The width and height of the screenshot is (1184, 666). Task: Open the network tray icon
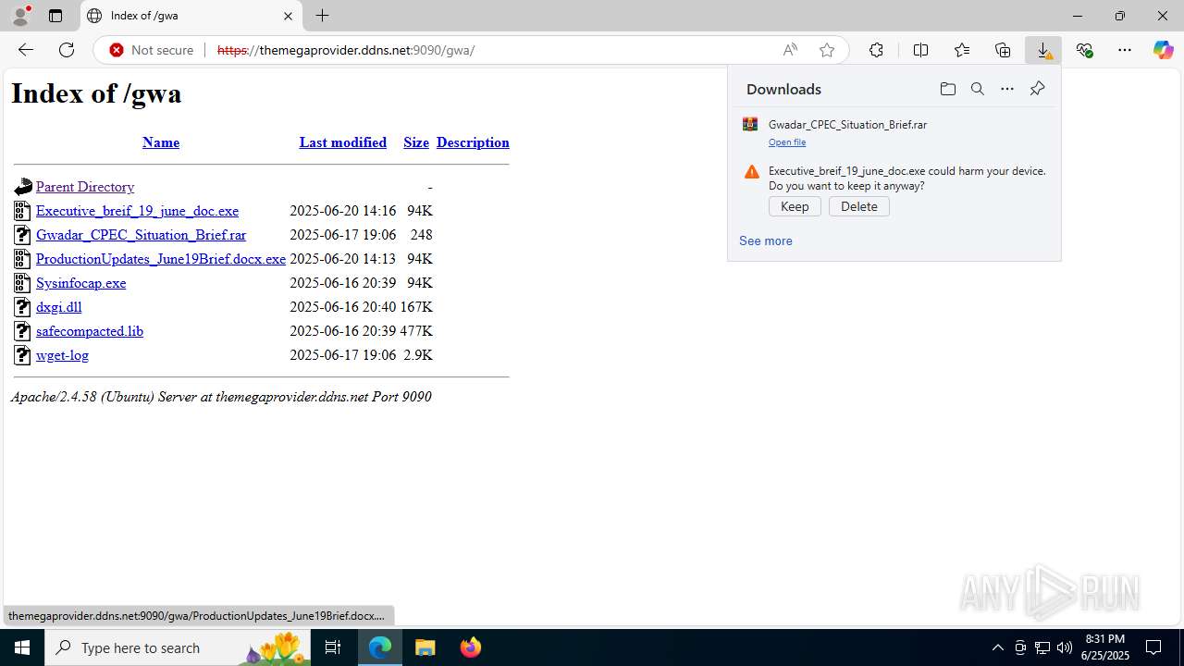(x=1042, y=647)
